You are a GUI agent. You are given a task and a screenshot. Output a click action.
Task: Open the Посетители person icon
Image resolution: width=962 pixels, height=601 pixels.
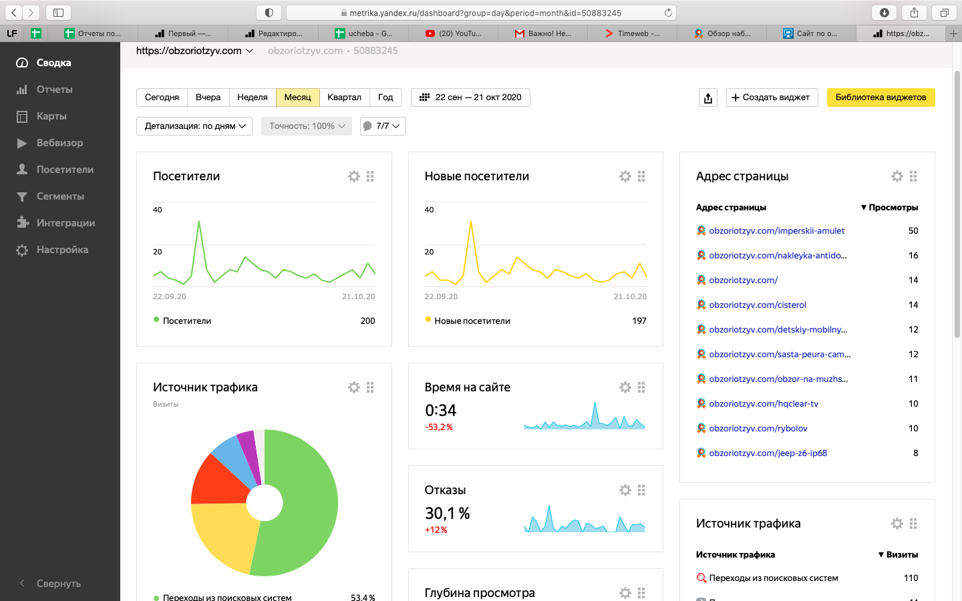[22, 170]
